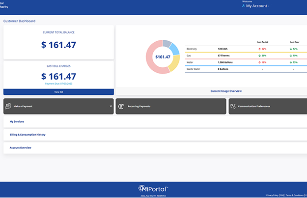The height and width of the screenshot is (198, 307).
Task: Click the MiPortal logo in footer
Action: (x=153, y=189)
